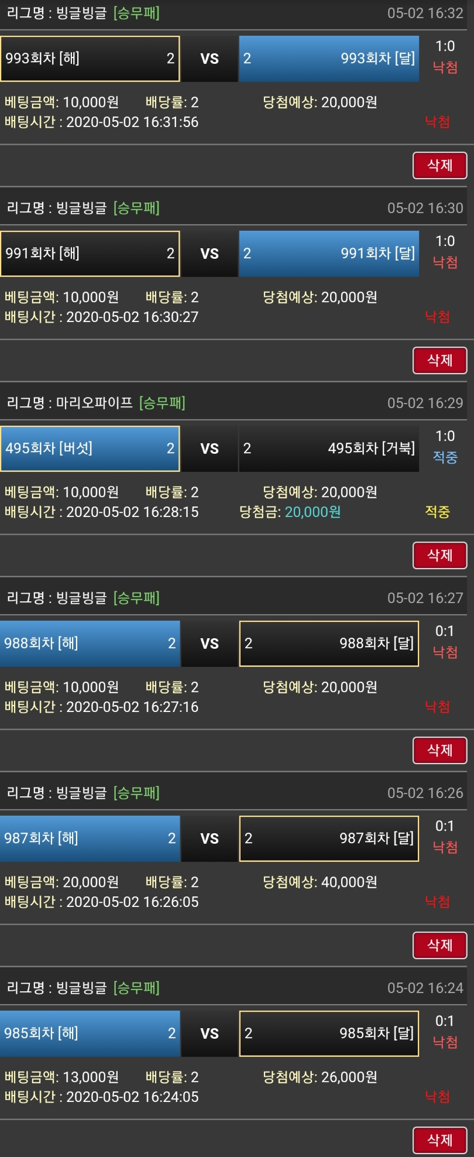Image resolution: width=474 pixels, height=1157 pixels.
Task: Delete the 985회차 bet entry
Action: tap(439, 1140)
